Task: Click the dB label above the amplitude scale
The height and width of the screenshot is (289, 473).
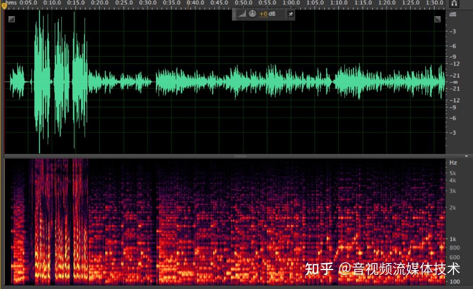Action: 452,14
